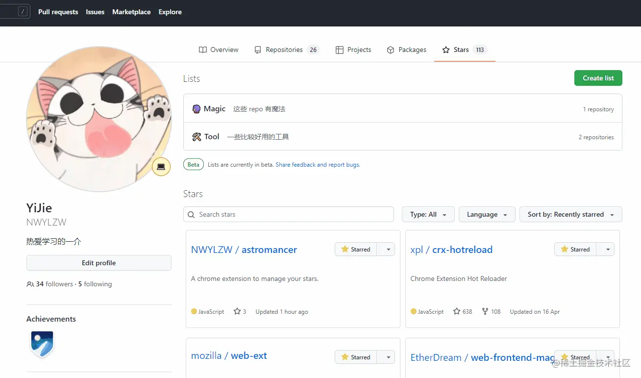
Task: Click star count icon on astromancer card
Action: click(x=237, y=311)
